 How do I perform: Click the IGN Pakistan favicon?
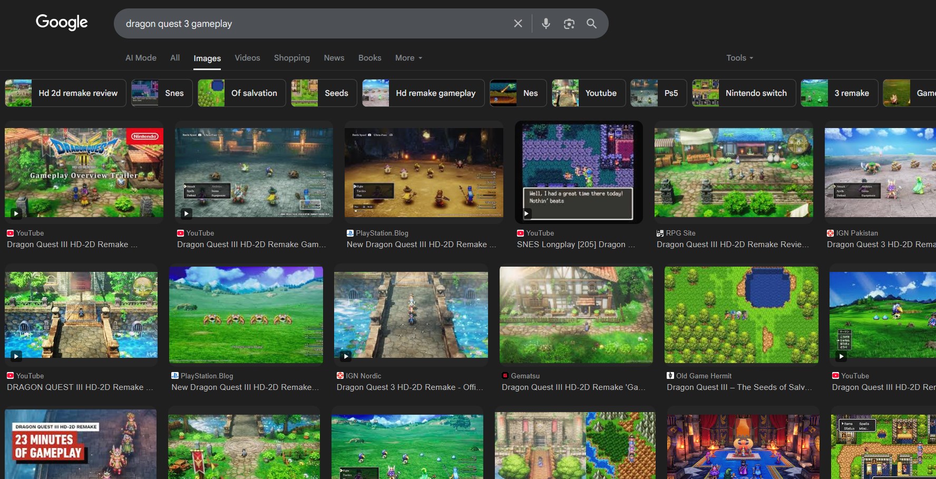click(830, 233)
